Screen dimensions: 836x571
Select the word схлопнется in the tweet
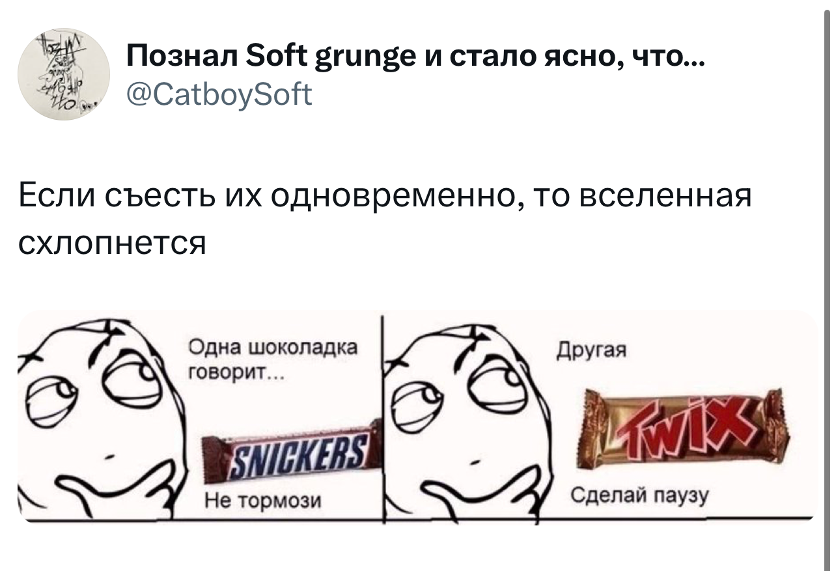point(111,243)
